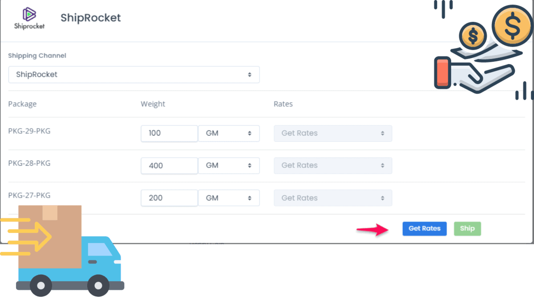Click the PKG-27-PKG package label

click(29, 195)
